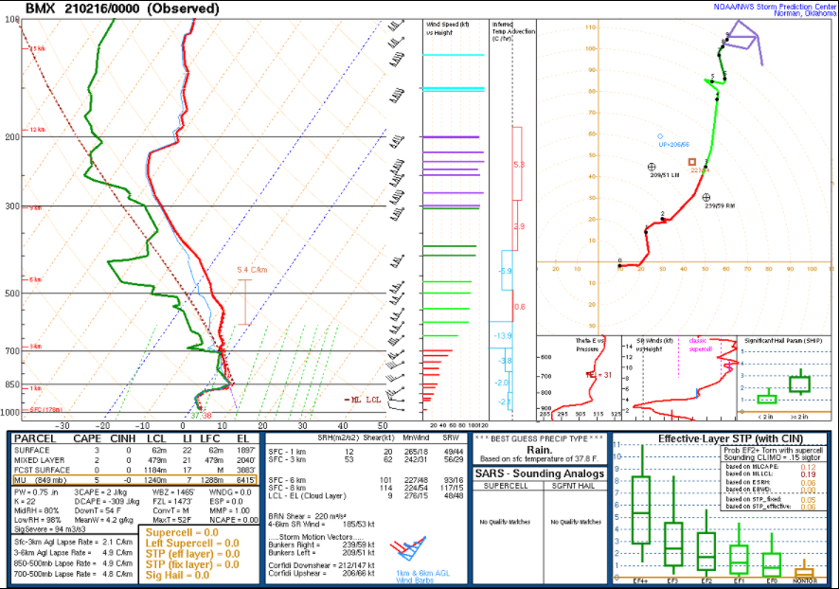Click the 'Corfidi Downshear' vector line
The width and height of the screenshot is (840, 589).
point(321,565)
